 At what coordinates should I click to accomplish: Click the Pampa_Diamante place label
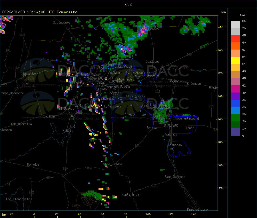tap(12, 93)
